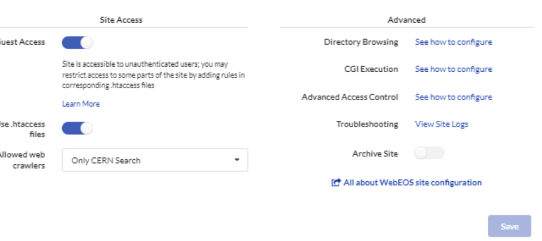Select the Site Access section heading

[x=121, y=20]
